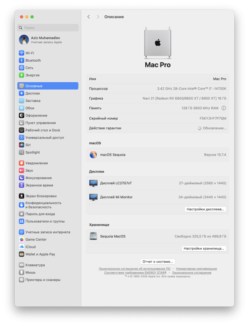The height and width of the screenshot is (326, 249).
Task: Open the Мышь mouse icon
Action: click(x=22, y=273)
